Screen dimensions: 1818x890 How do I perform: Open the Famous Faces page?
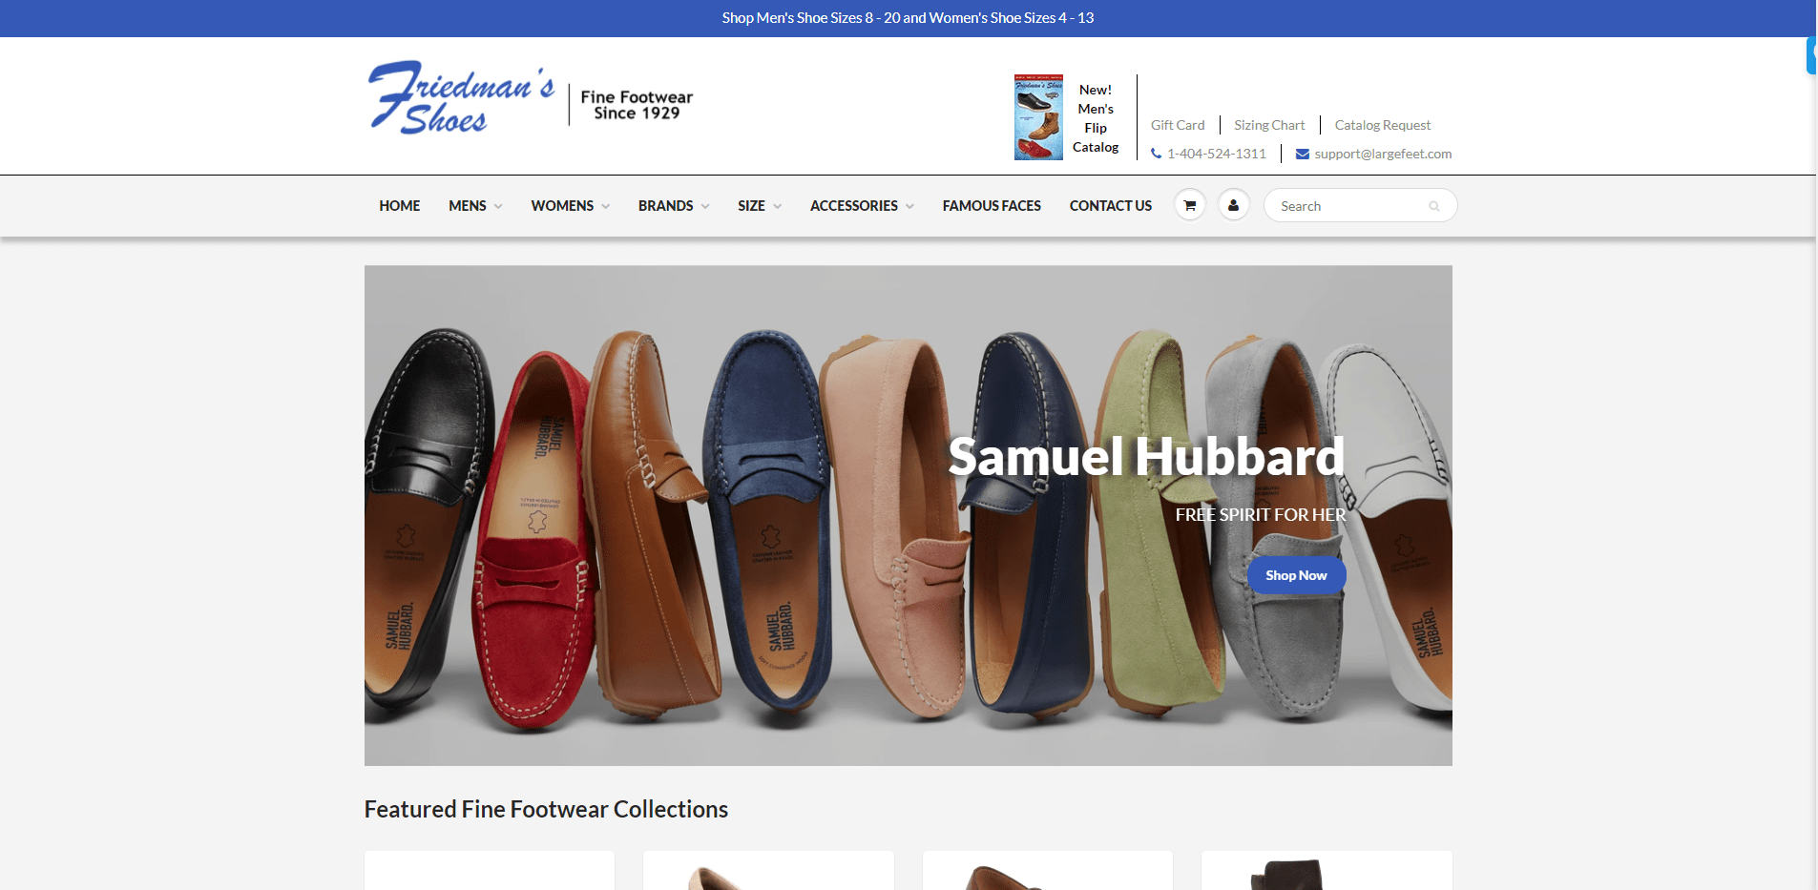coord(992,206)
